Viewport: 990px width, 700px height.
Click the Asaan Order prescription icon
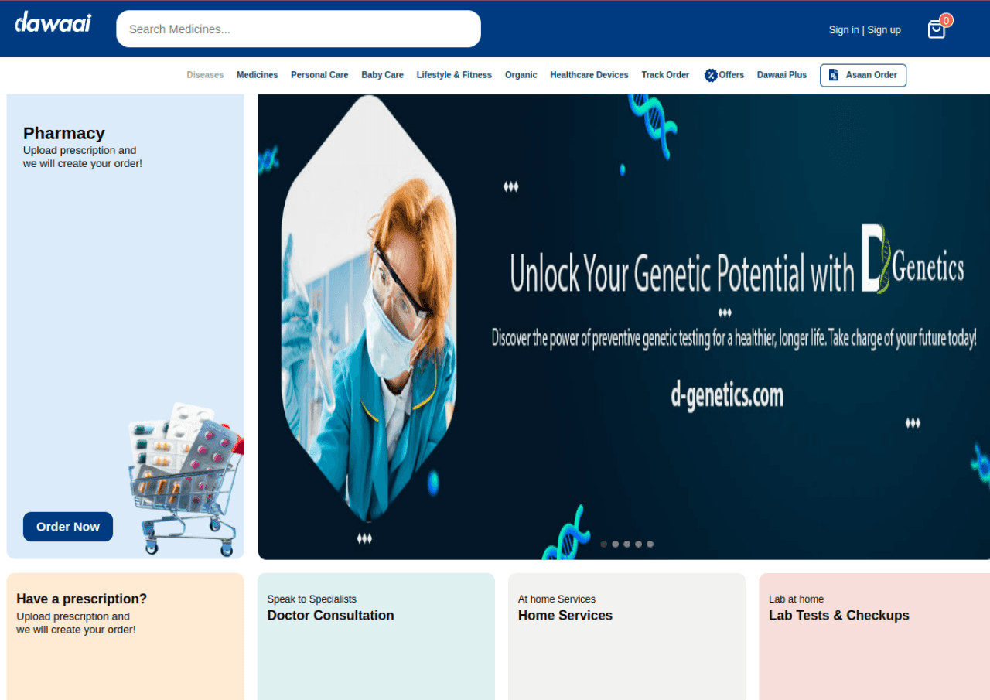833,75
